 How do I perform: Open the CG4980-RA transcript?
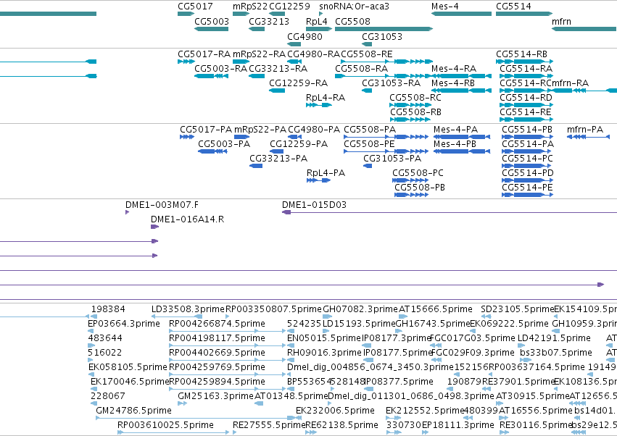294,62
